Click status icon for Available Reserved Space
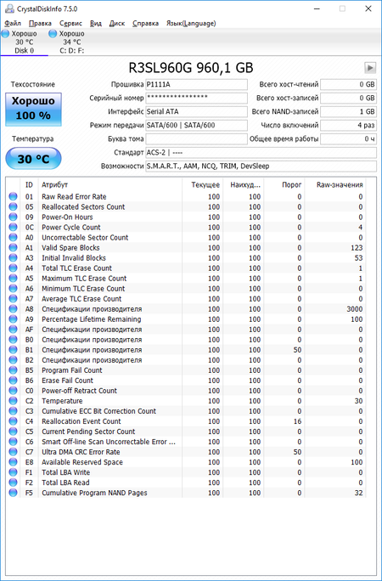Screen dimensions: 382x581 click(x=14, y=462)
